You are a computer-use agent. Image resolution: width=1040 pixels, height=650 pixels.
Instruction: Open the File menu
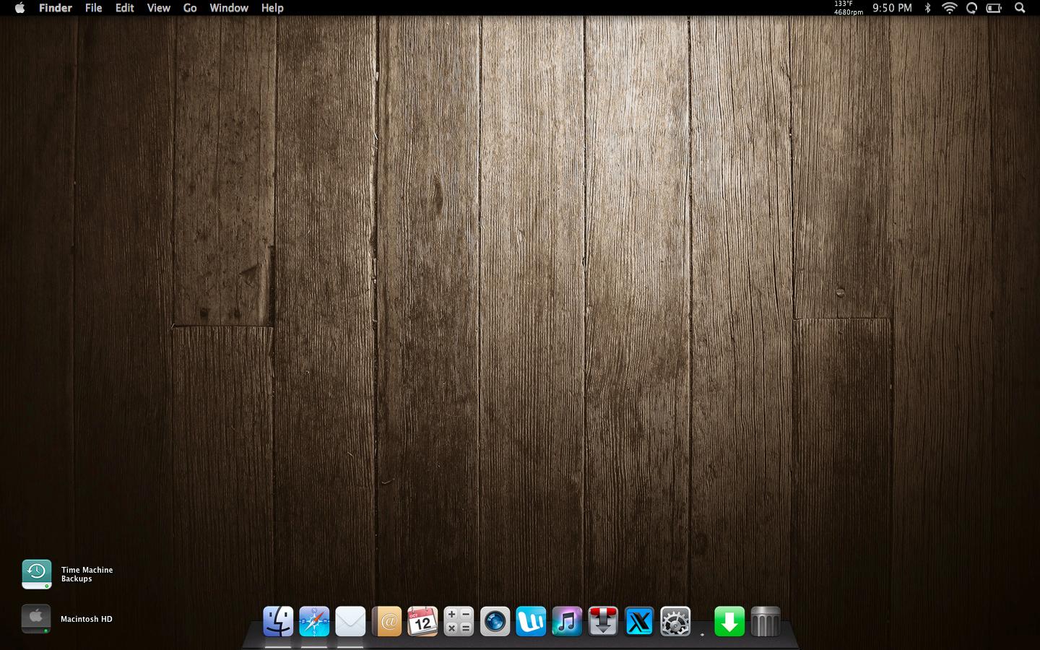click(94, 8)
